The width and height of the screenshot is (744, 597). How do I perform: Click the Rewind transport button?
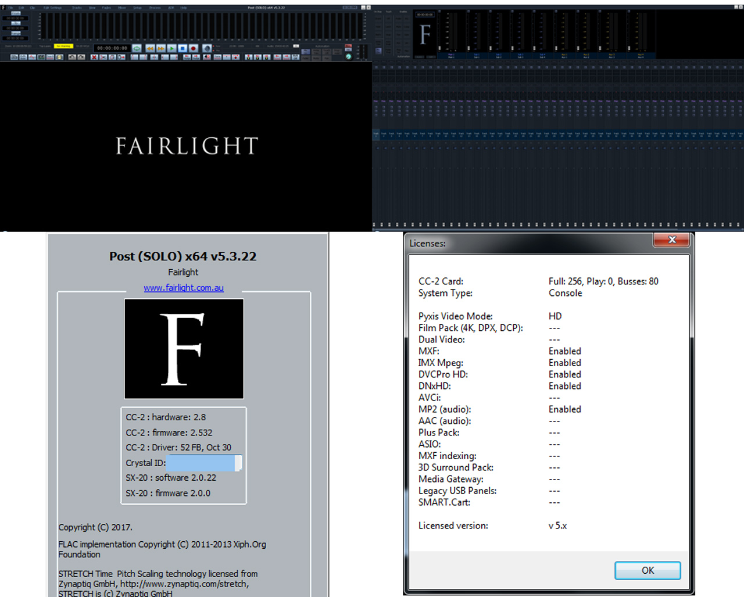click(150, 48)
